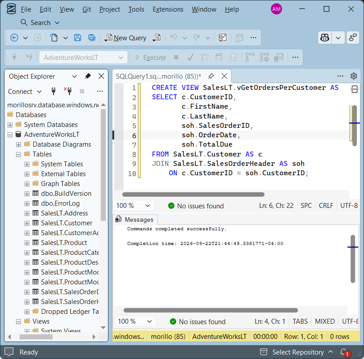The width and height of the screenshot is (364, 359).
Task: Toggle pin on SQLQuery1 tab
Action: [211, 76]
